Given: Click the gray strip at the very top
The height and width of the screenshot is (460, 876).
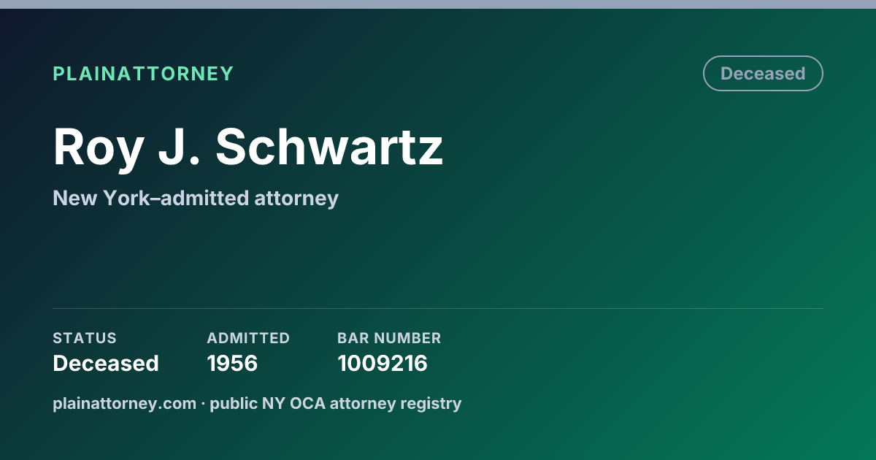Looking at the screenshot, I should click(x=438, y=4).
